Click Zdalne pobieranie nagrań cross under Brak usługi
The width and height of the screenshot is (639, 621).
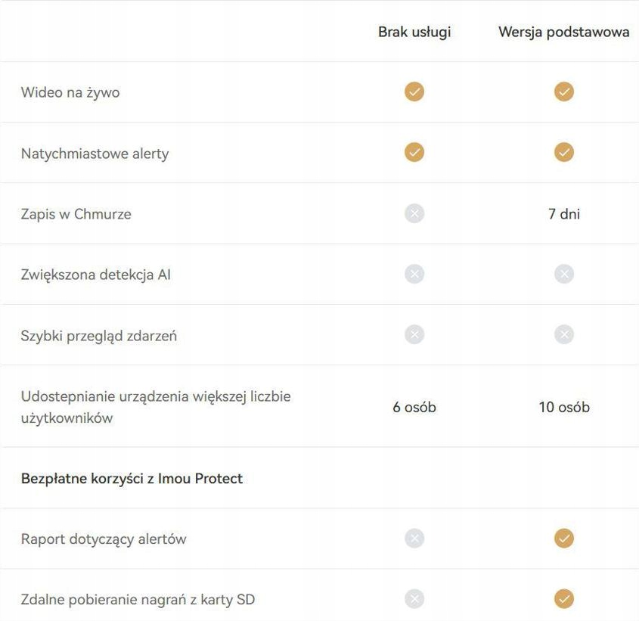pos(414,599)
